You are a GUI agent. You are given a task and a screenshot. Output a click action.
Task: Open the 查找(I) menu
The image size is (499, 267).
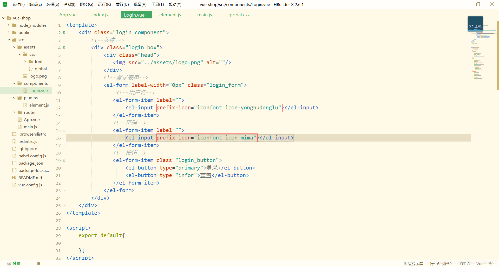[x=70, y=4]
